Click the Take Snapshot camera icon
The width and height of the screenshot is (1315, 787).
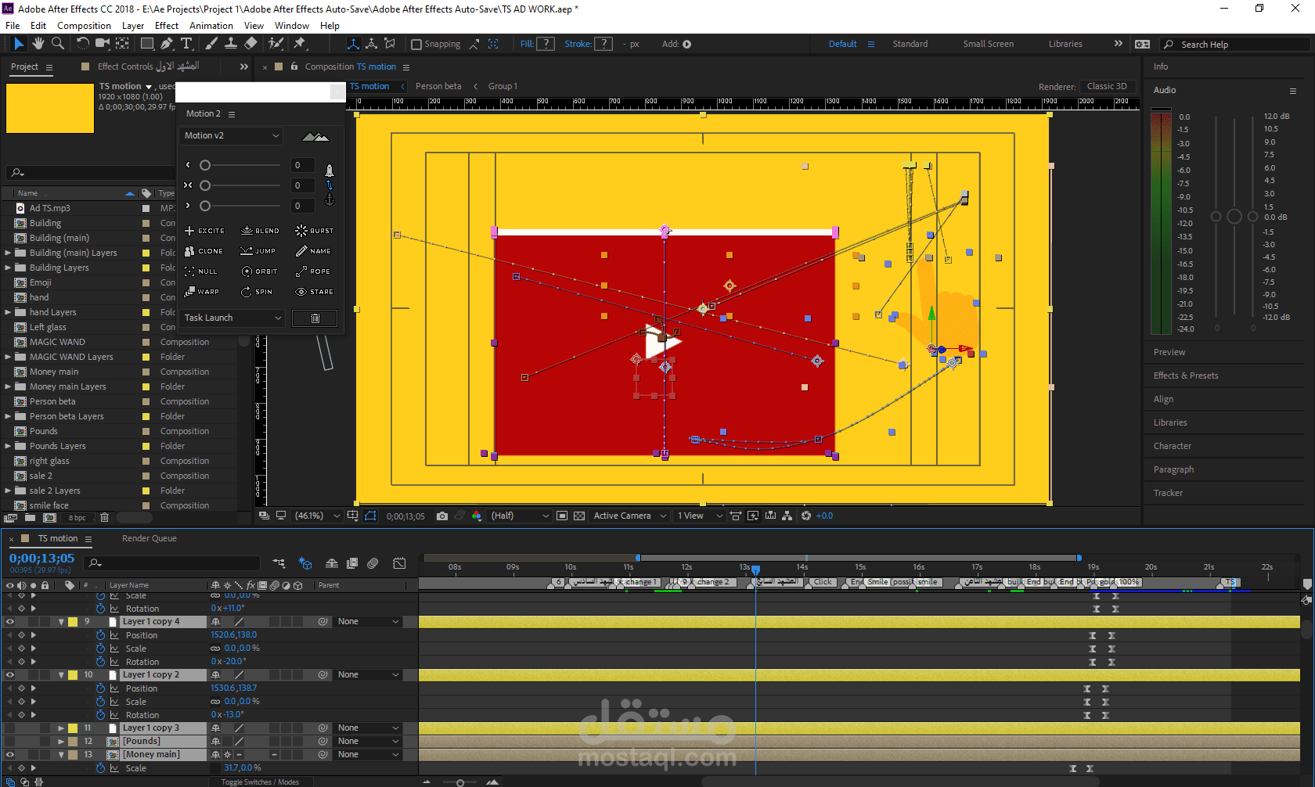click(442, 516)
